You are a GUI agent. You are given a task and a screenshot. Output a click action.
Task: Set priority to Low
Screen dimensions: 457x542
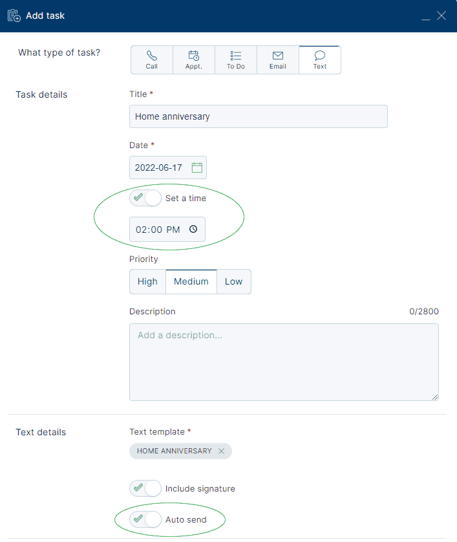coord(233,281)
